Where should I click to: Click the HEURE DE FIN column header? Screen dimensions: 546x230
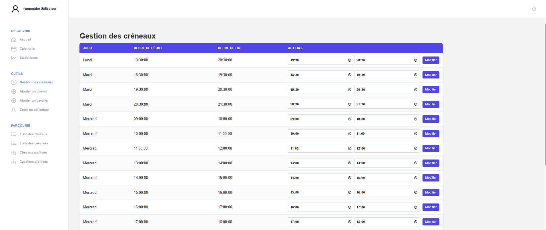pos(229,48)
